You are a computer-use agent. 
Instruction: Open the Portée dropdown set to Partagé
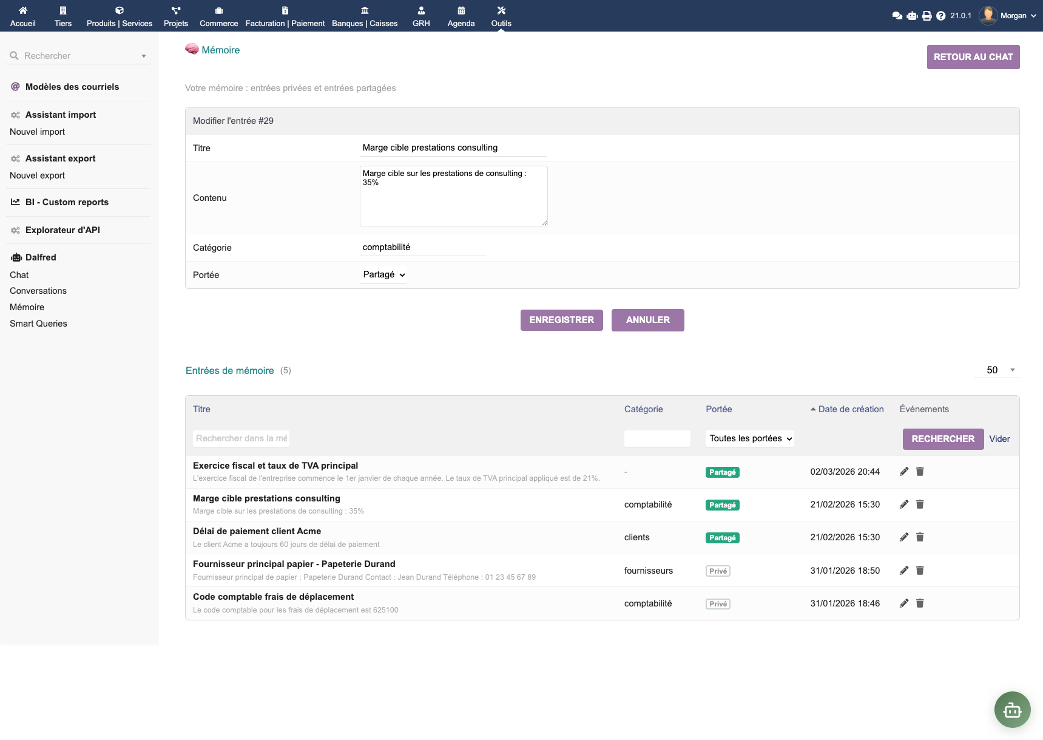pyautogui.click(x=383, y=275)
